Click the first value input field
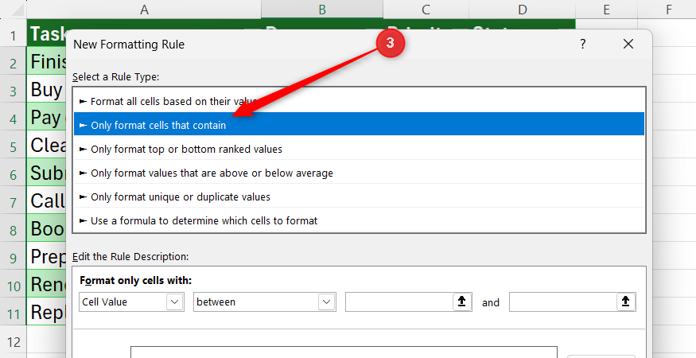Screen dimensions: 696x358 [399, 302]
